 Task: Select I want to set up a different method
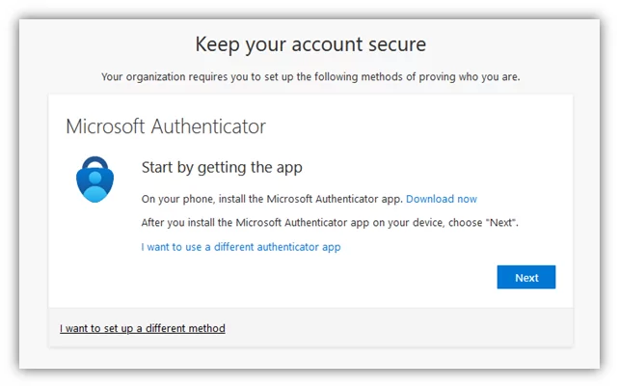click(x=143, y=328)
